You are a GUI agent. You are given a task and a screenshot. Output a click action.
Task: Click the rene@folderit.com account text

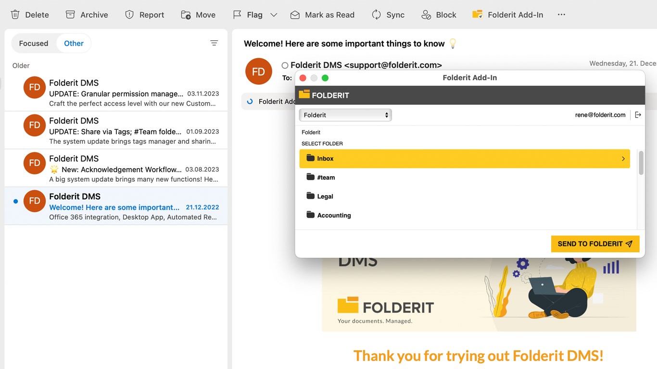click(x=600, y=115)
